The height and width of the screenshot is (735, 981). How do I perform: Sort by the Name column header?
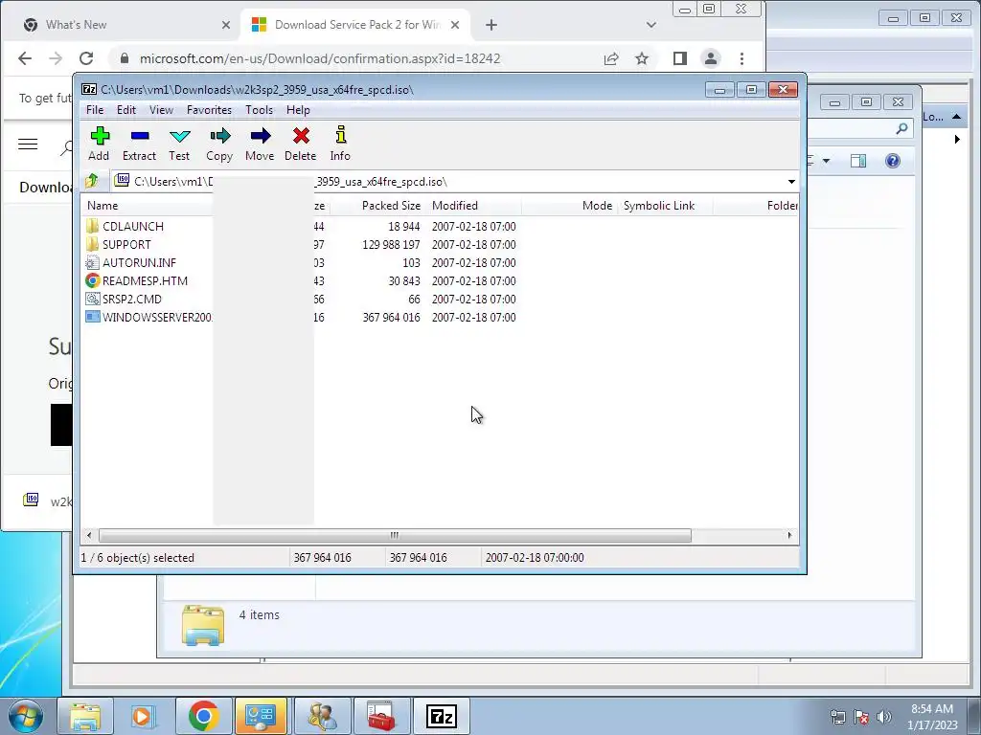[103, 206]
